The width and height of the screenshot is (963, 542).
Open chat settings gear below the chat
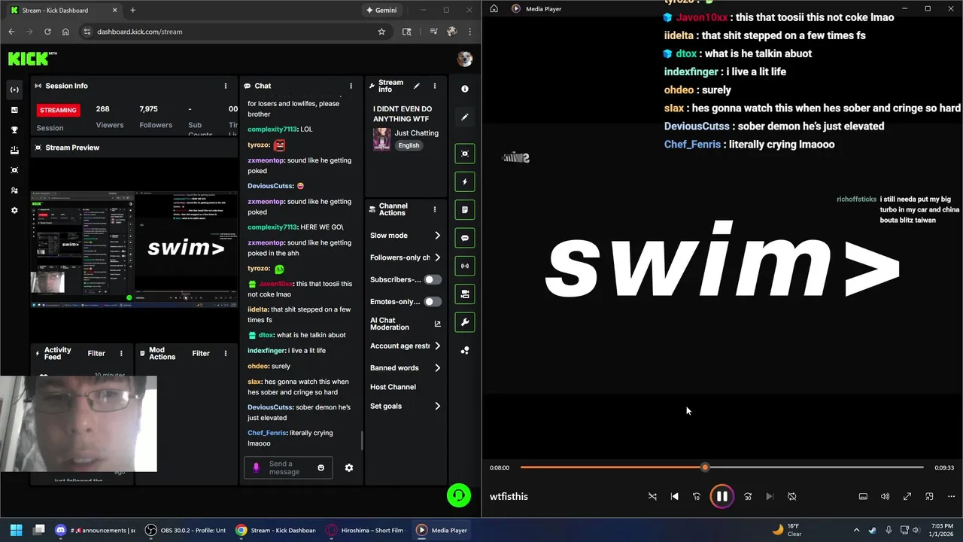[x=349, y=467]
